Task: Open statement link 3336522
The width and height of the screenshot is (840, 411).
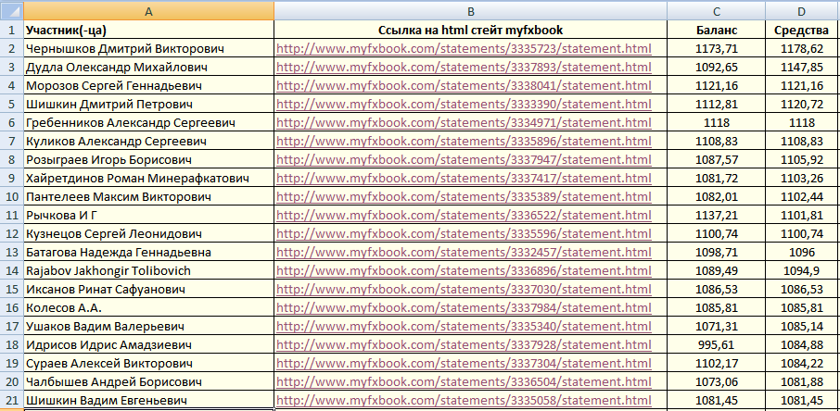Action: tap(464, 215)
